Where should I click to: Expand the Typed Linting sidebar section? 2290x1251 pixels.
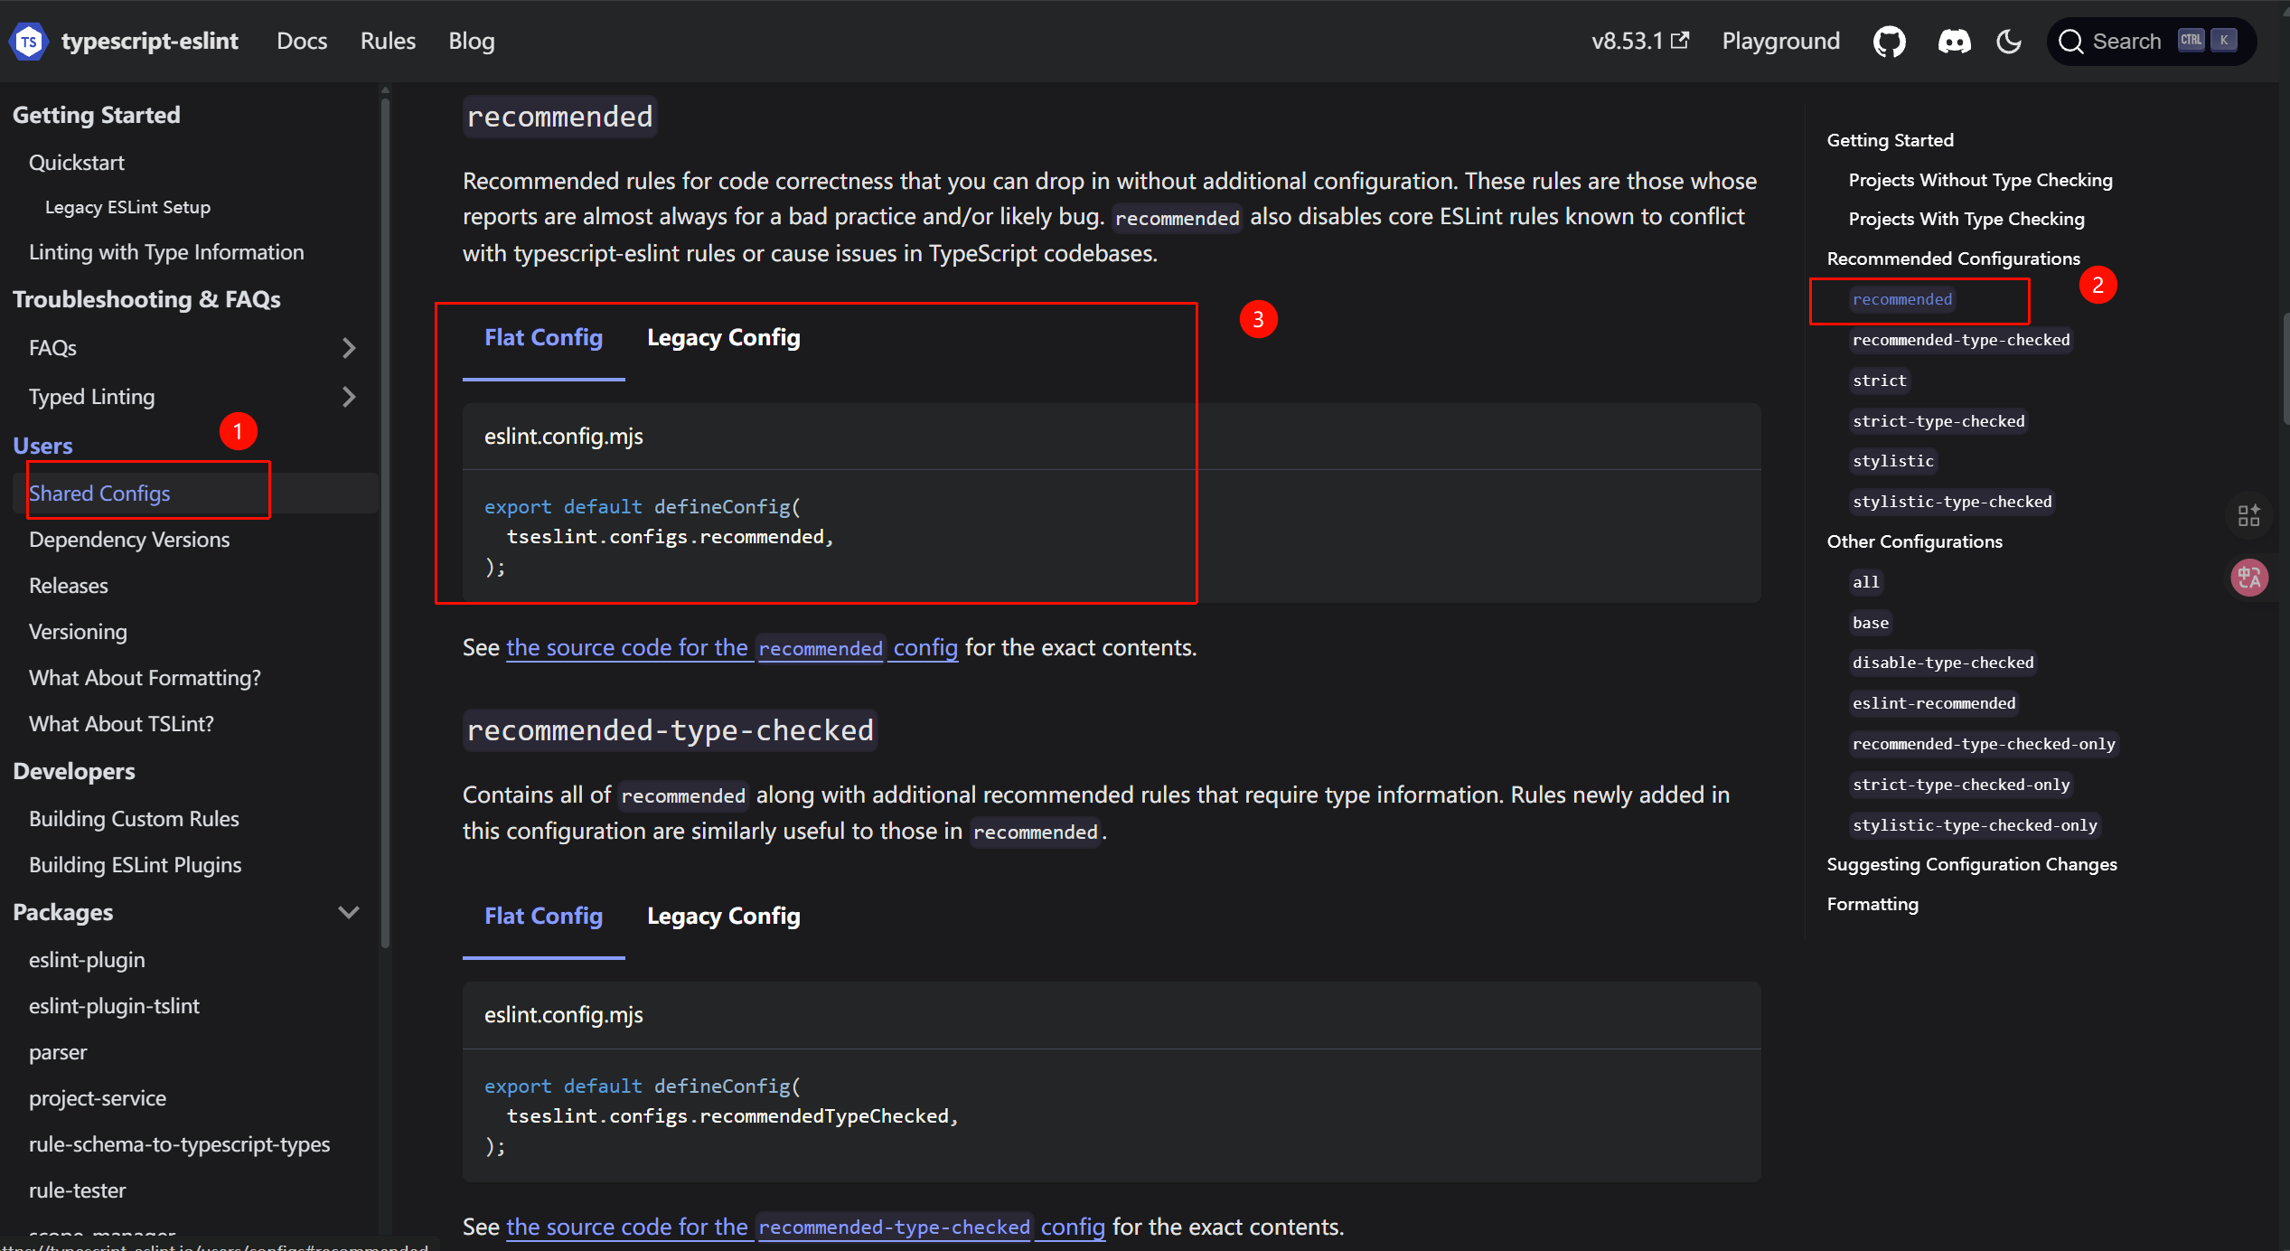(x=349, y=397)
